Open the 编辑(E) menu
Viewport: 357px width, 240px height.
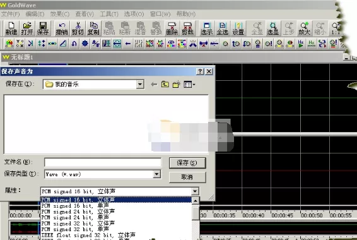point(35,14)
